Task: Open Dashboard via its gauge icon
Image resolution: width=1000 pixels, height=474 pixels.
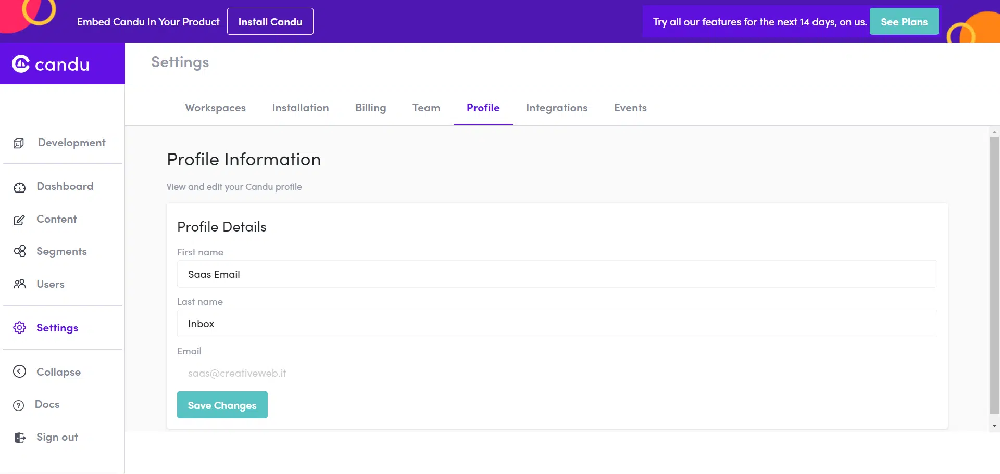Action: click(x=20, y=187)
